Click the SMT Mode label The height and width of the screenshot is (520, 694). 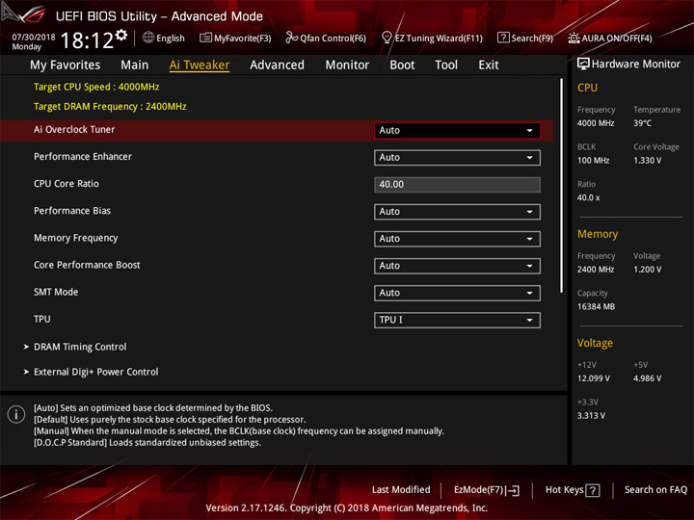point(56,292)
